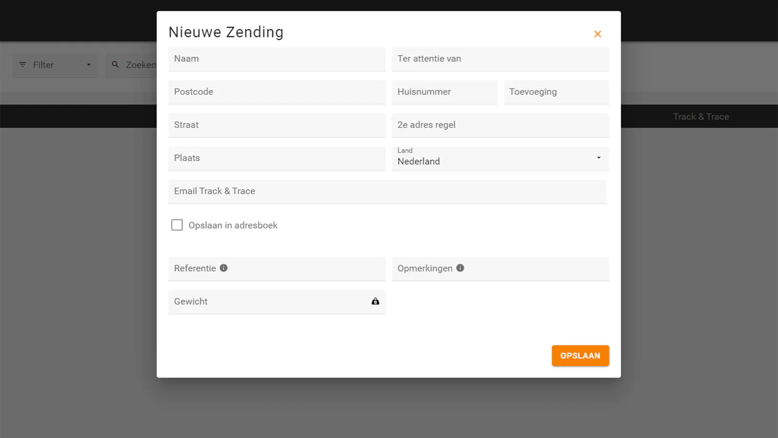
Task: Click the Opmerkingen info icon
Action: tap(460, 268)
